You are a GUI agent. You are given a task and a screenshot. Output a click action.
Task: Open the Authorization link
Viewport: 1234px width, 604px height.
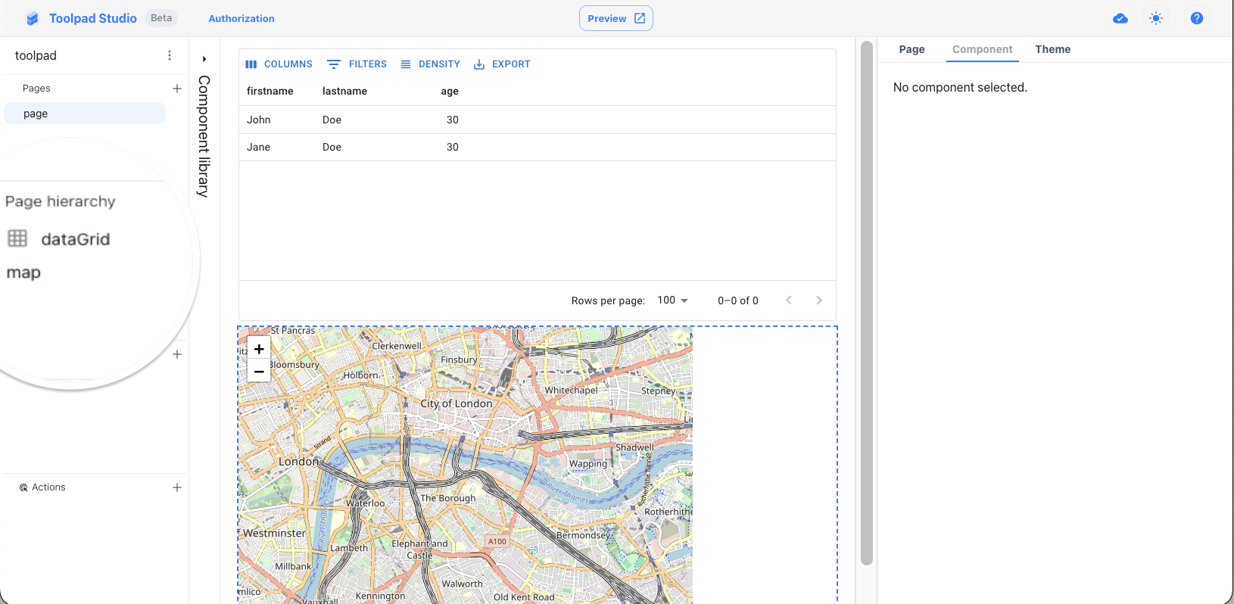coord(242,19)
